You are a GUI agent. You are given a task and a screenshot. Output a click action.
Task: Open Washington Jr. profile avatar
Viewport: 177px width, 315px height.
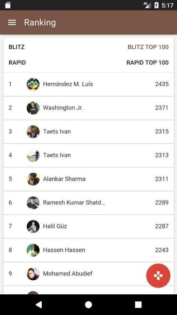33,108
